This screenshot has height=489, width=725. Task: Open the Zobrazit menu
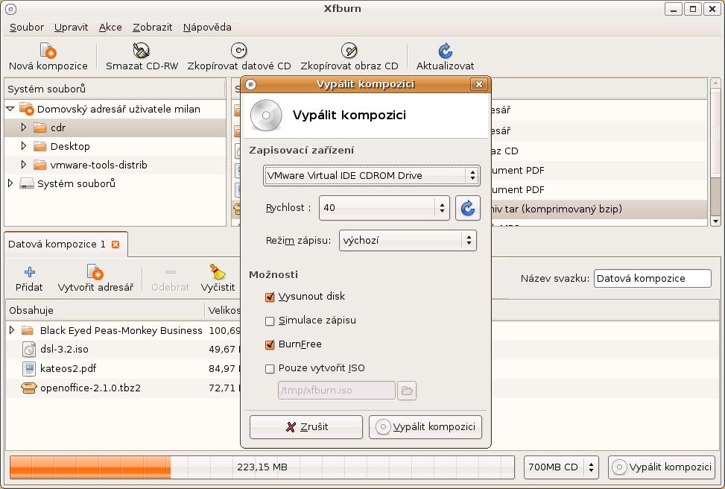(x=153, y=28)
